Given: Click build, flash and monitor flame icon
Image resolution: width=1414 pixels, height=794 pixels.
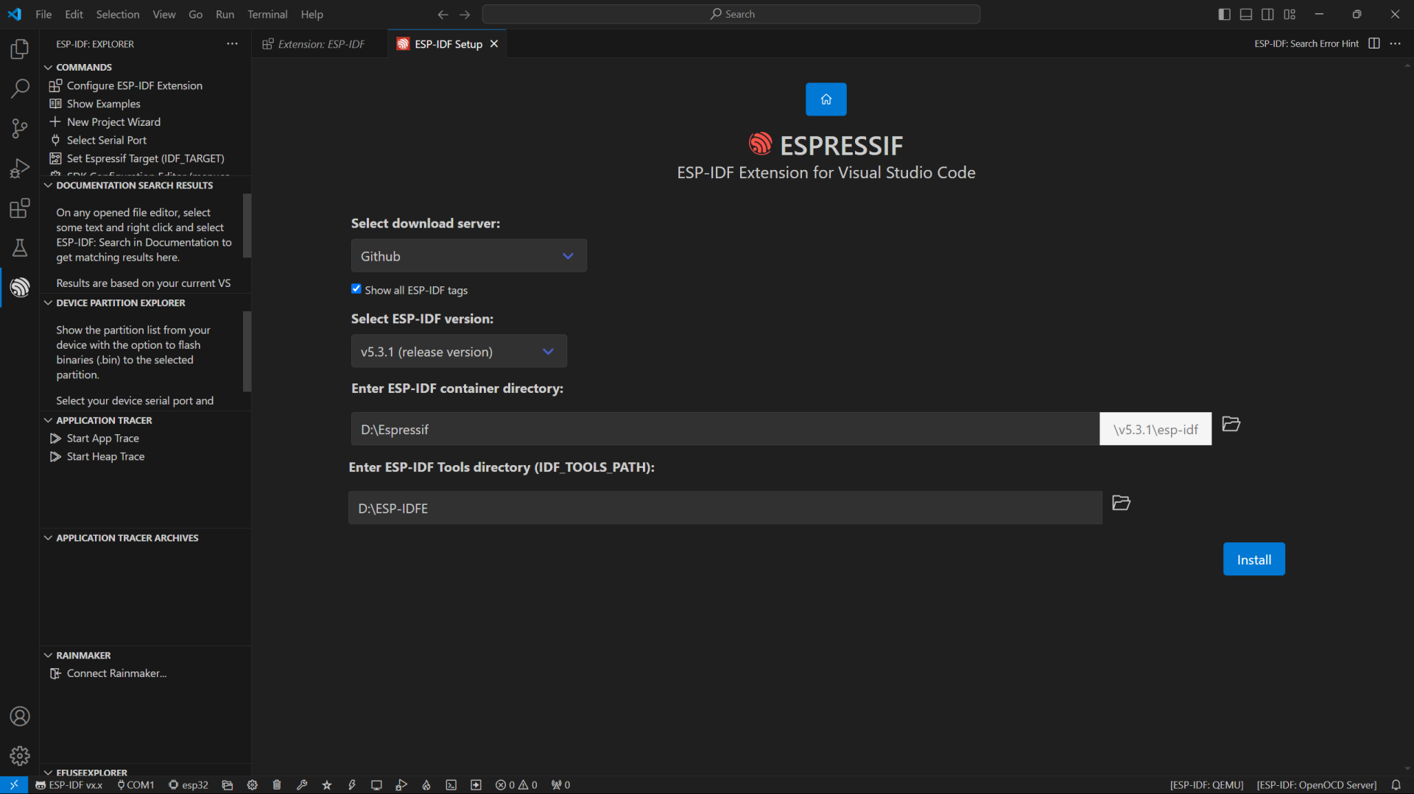Looking at the screenshot, I should (426, 785).
